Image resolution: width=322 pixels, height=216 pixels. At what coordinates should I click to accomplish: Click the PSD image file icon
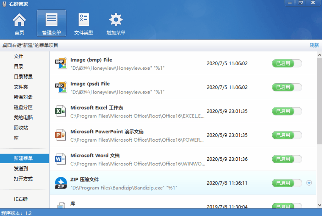point(62,87)
